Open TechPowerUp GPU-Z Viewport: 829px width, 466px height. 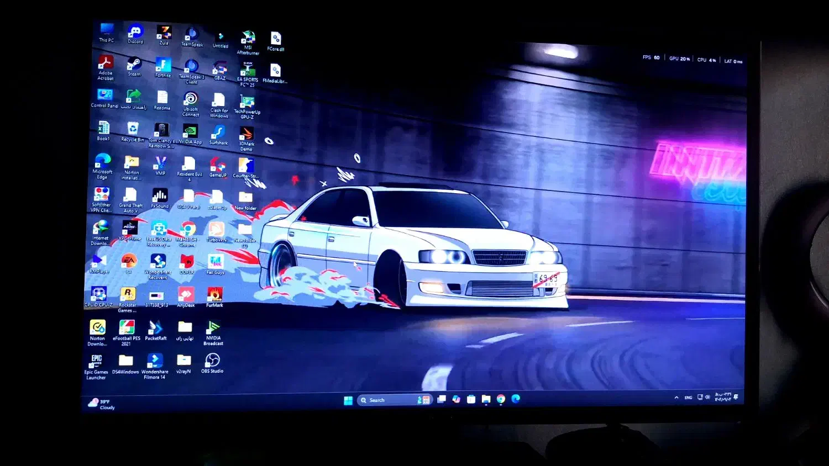(x=246, y=100)
